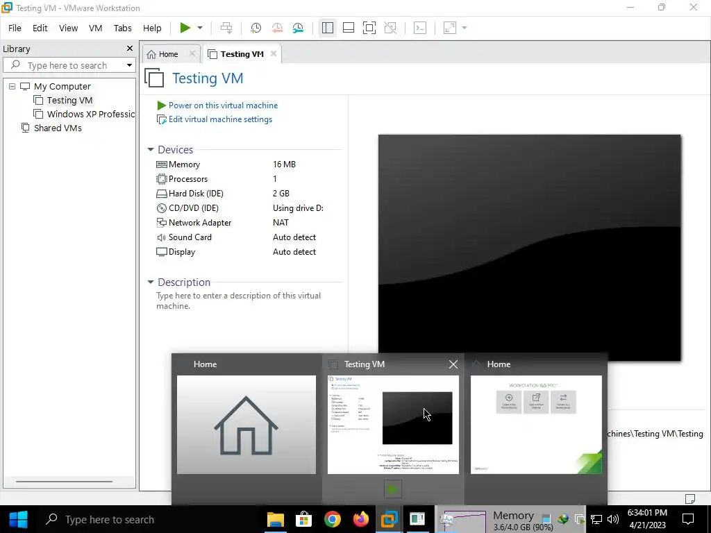Screen dimensions: 711x533
Task: Click the VMware Workstation taskbar icon
Action: (x=389, y=519)
